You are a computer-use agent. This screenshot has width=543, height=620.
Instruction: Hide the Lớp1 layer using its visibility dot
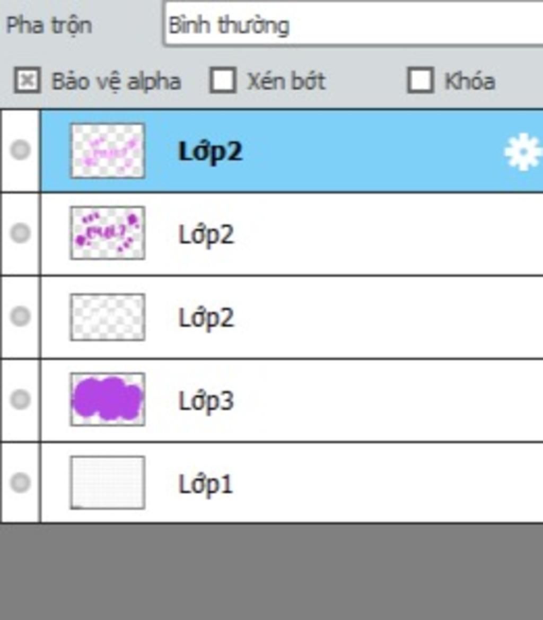(x=21, y=483)
